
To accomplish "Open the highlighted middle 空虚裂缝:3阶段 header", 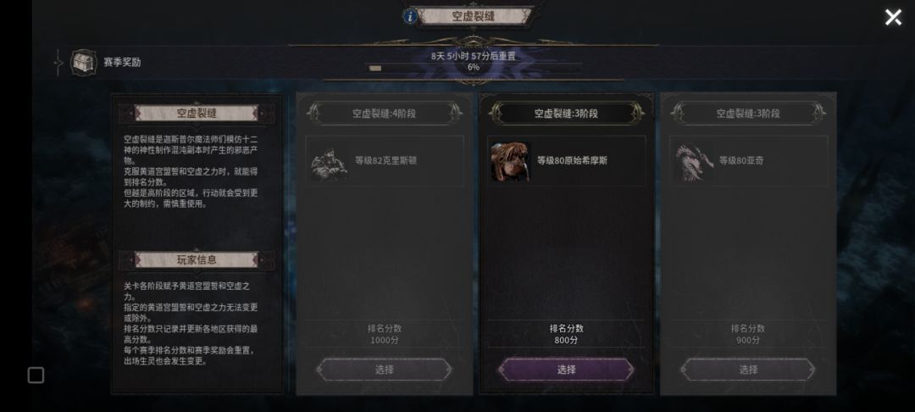I will (566, 114).
